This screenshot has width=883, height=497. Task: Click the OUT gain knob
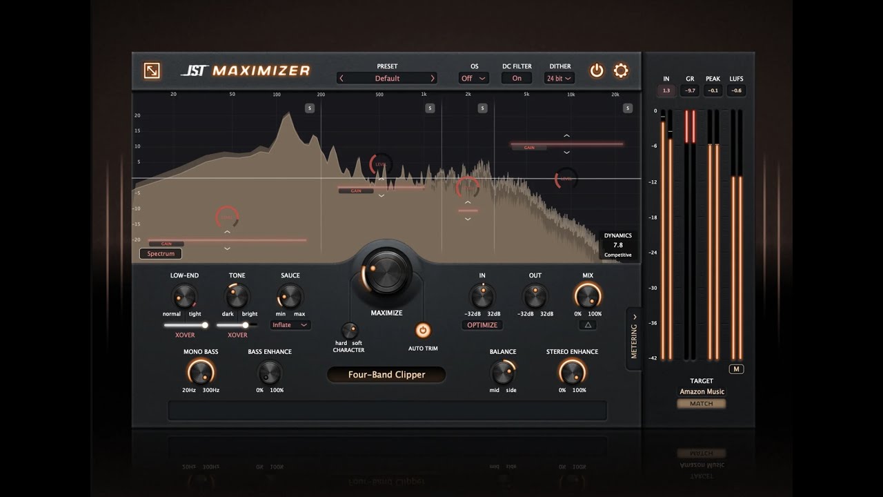pyautogui.click(x=535, y=297)
